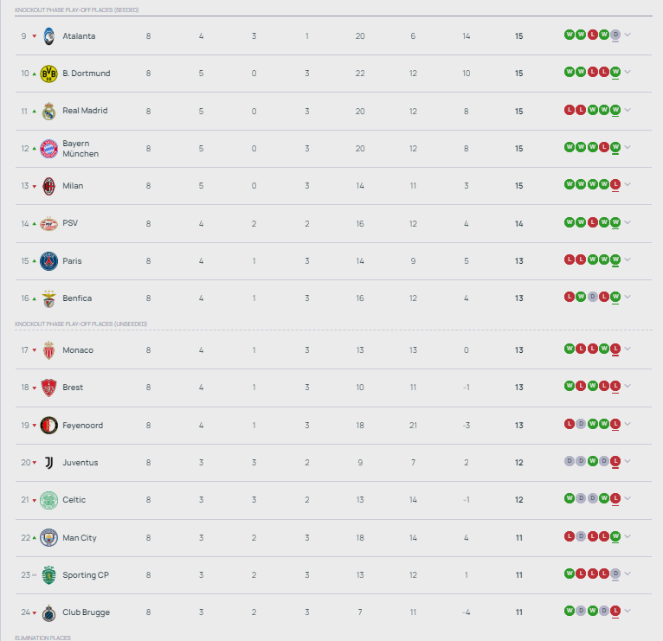
Task: Click the Real Madrid crest icon
Action: coord(48,111)
